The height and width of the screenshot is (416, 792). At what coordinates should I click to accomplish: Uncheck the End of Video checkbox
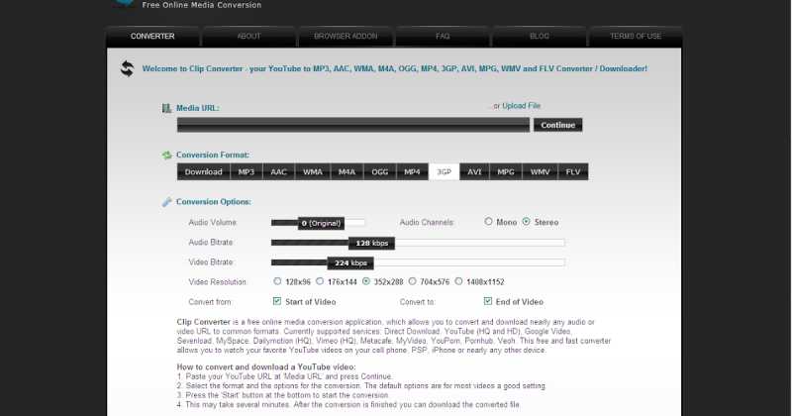[487, 301]
